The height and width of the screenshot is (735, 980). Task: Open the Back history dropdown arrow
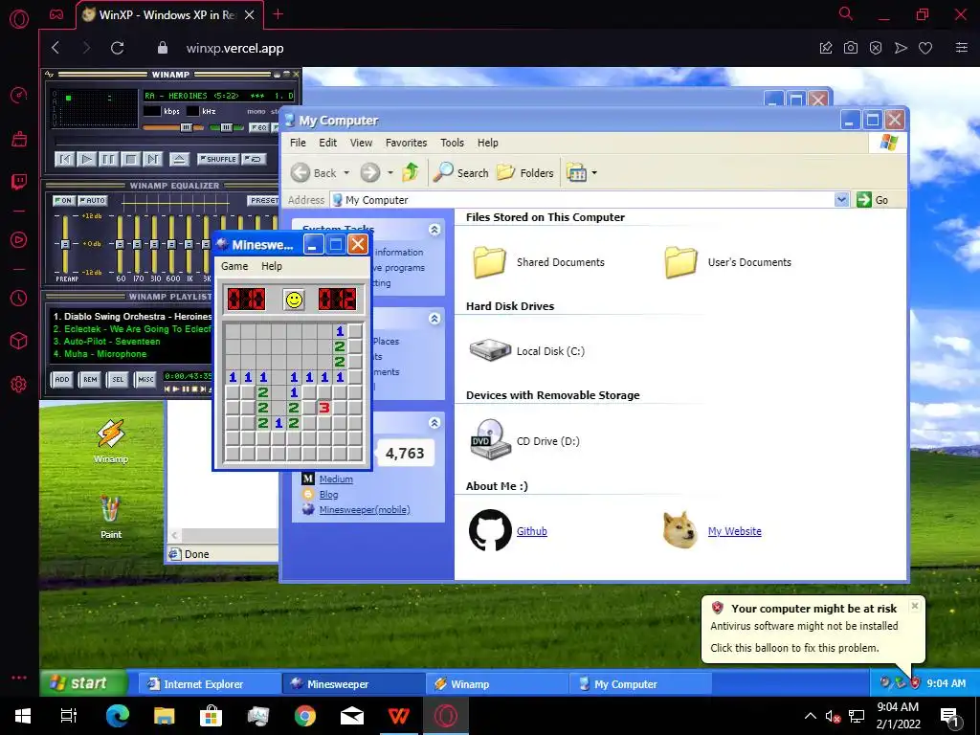pyautogui.click(x=346, y=173)
